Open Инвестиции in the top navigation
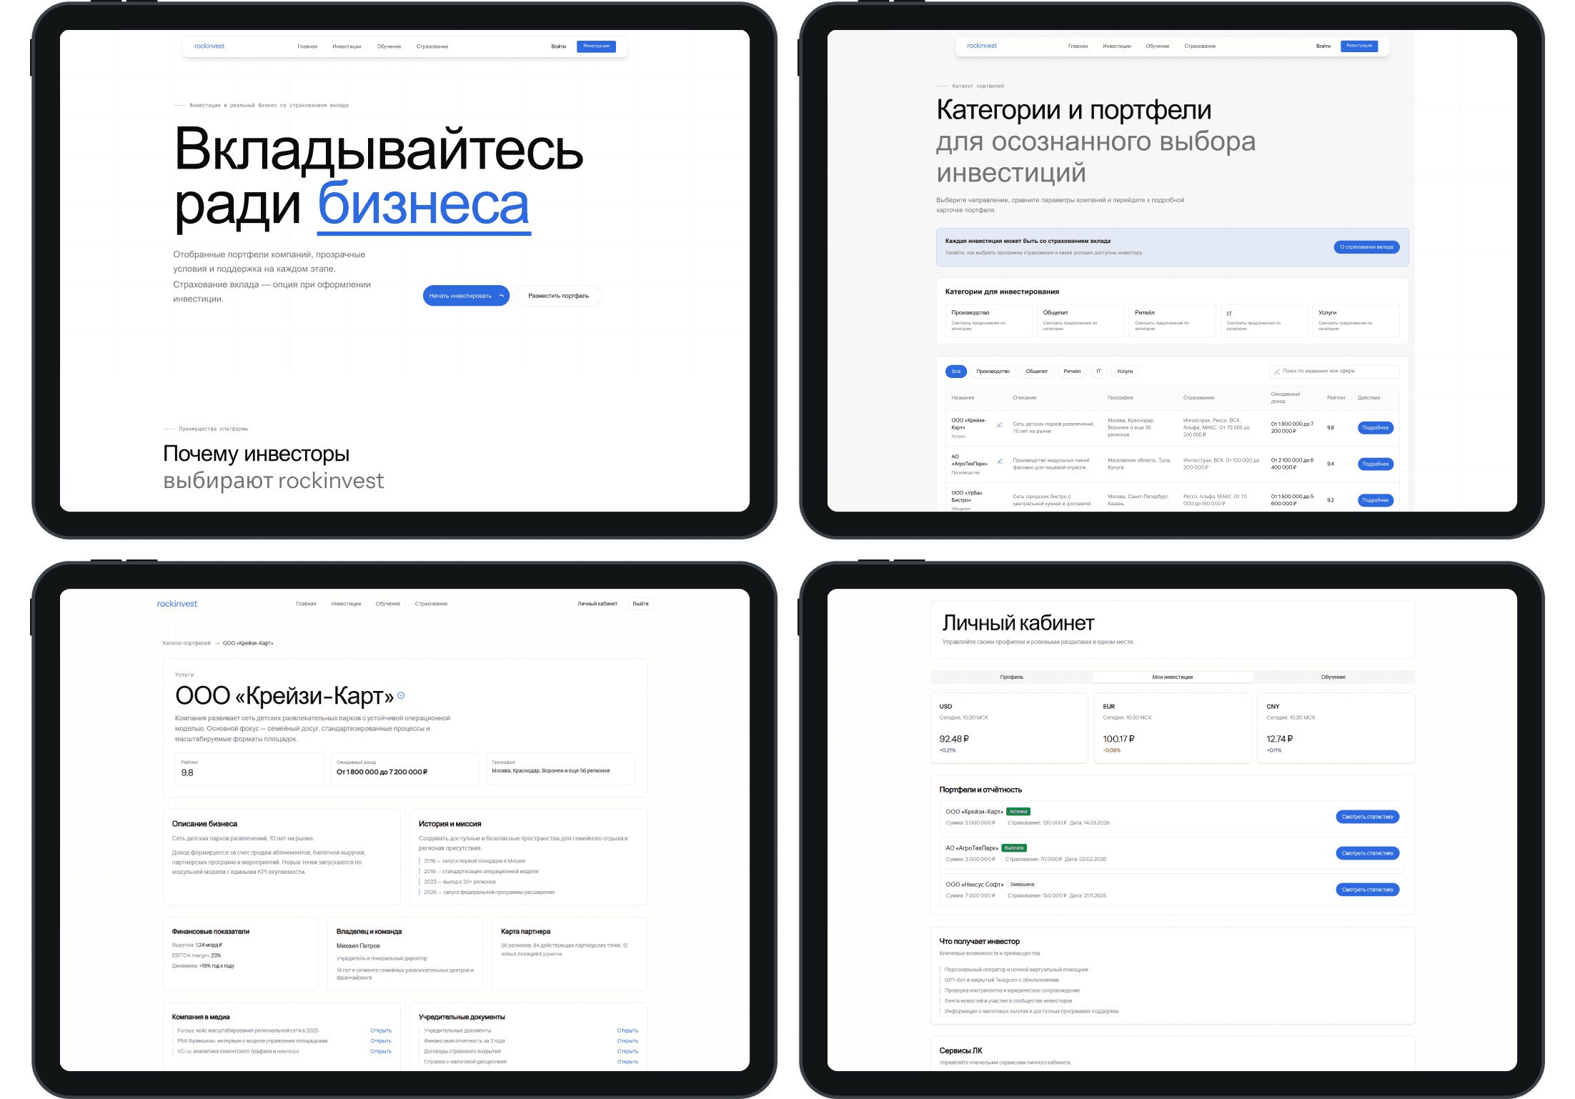Viewport: 1575px width, 1099px height. (347, 46)
